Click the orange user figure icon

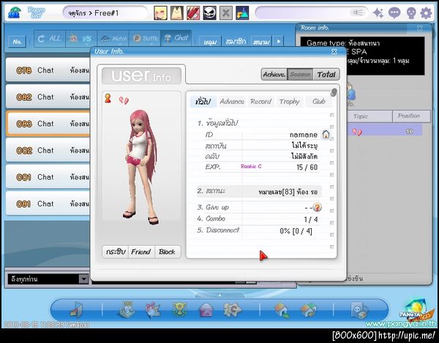click(x=108, y=99)
